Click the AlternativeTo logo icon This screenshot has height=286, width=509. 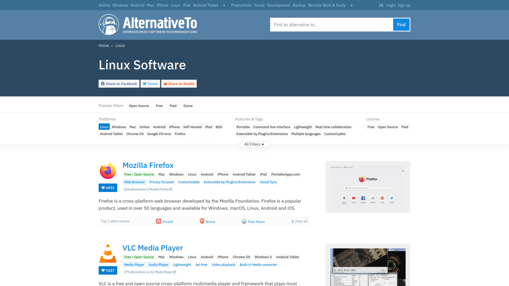pos(109,25)
